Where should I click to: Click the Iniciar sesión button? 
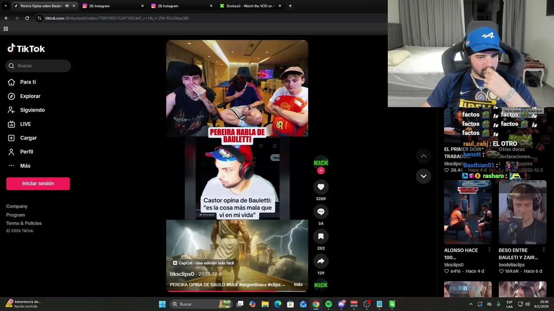click(x=38, y=184)
